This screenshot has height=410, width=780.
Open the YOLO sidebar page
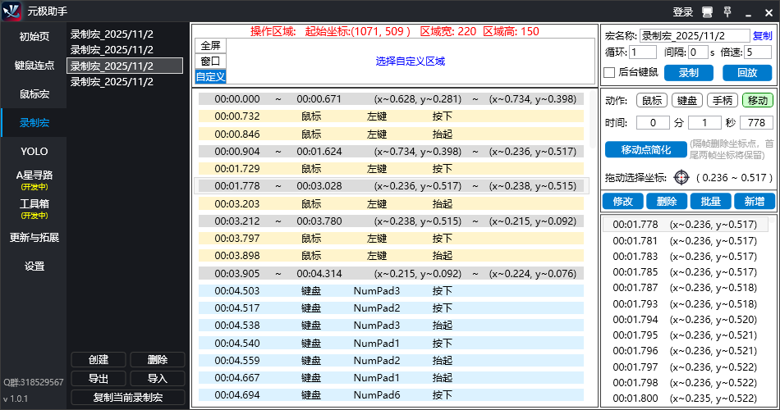(x=34, y=152)
